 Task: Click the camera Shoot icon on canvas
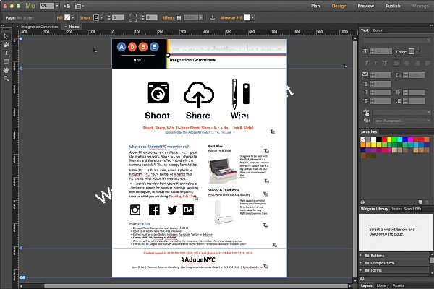point(158,93)
